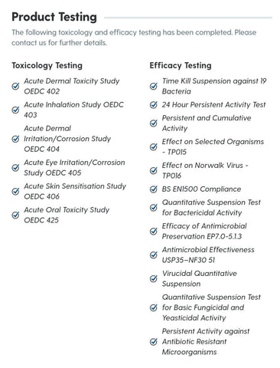Click Effect on Selected Organisms TP015 item
The image size is (280, 368).
213,146
